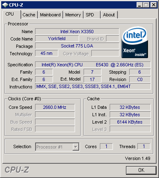Click the empty Bus Speed field
The image size is (159, 178).
click(55, 122)
